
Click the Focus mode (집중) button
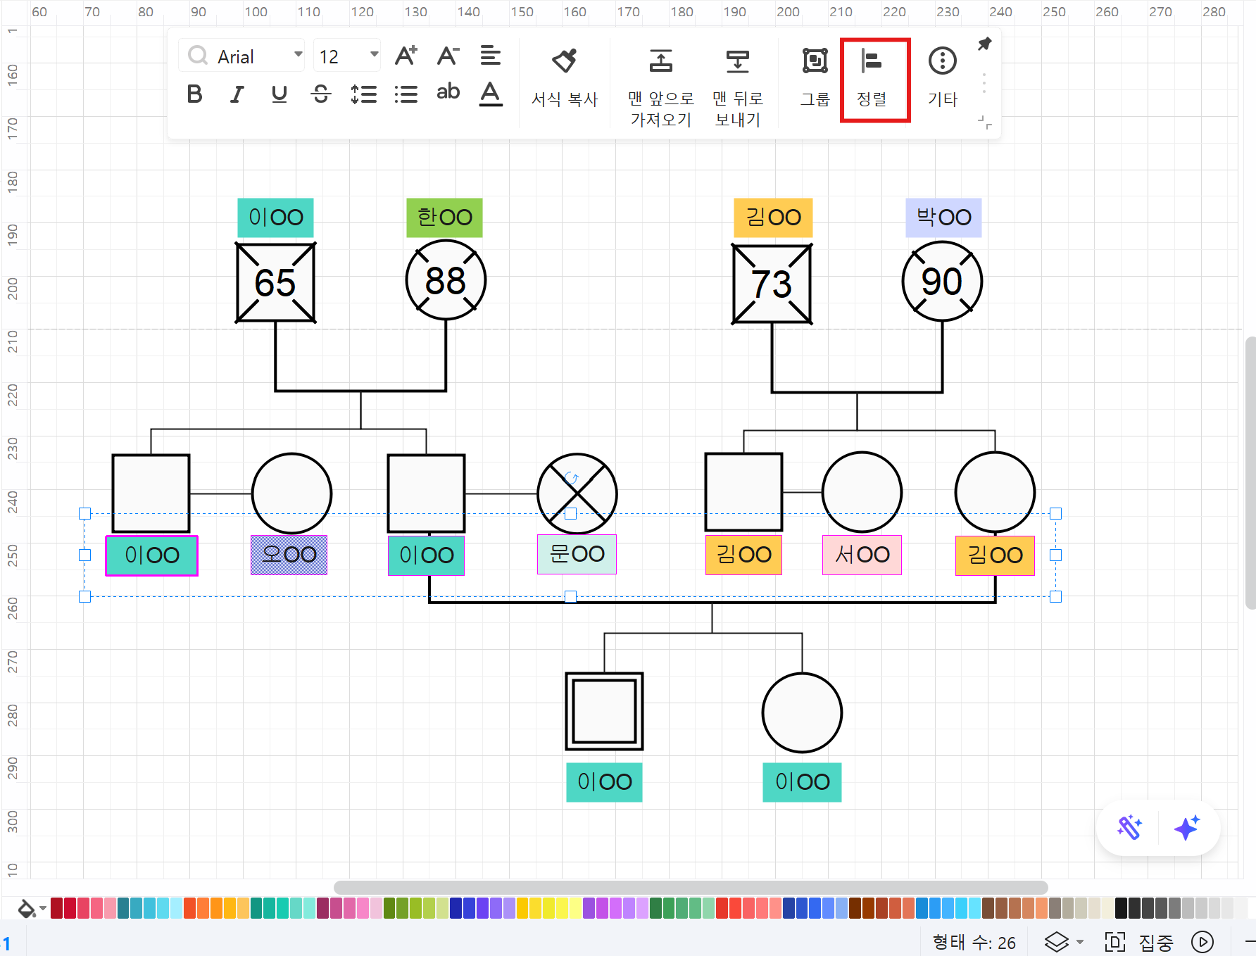pyautogui.click(x=1141, y=942)
